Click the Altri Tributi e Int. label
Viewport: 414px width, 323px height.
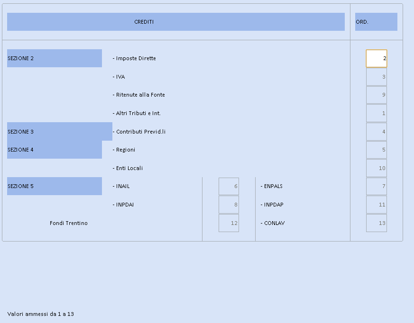[137, 113]
